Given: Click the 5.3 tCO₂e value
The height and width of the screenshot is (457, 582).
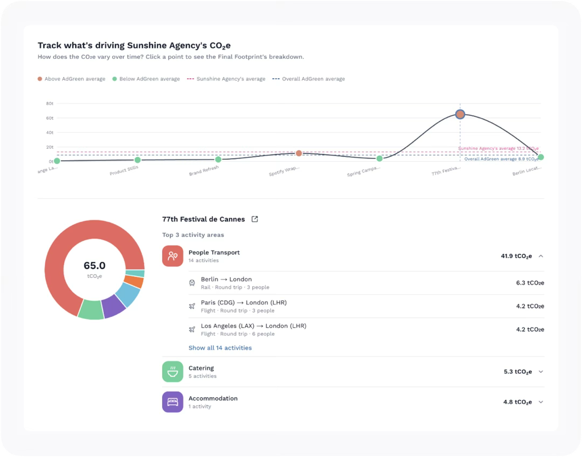Looking at the screenshot, I should tap(518, 372).
